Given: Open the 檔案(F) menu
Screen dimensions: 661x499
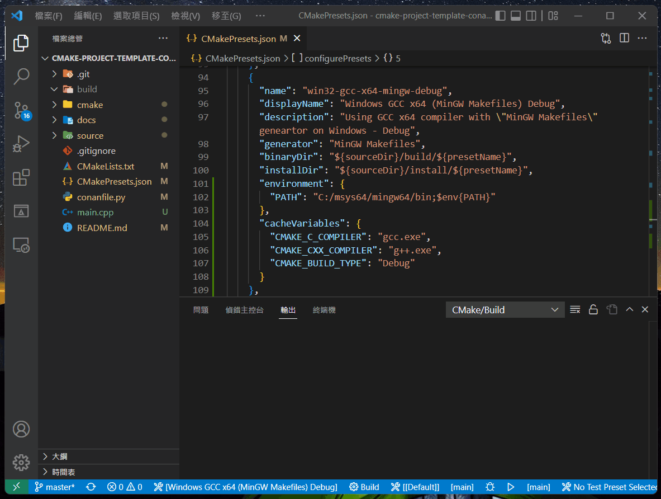Looking at the screenshot, I should click(x=49, y=16).
